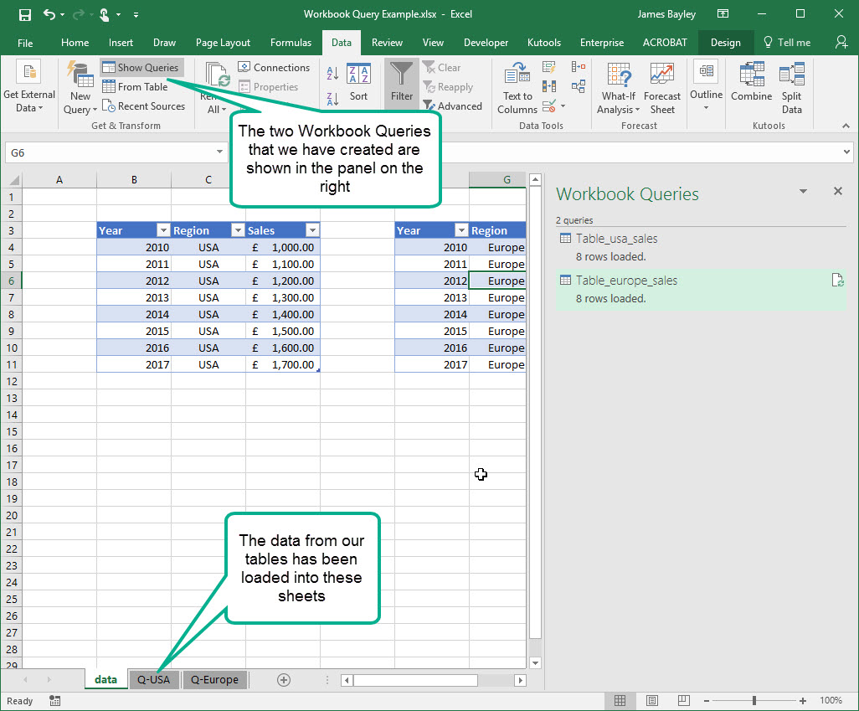Image resolution: width=859 pixels, height=711 pixels.
Task: Click the zoom slider in status bar
Action: [754, 700]
